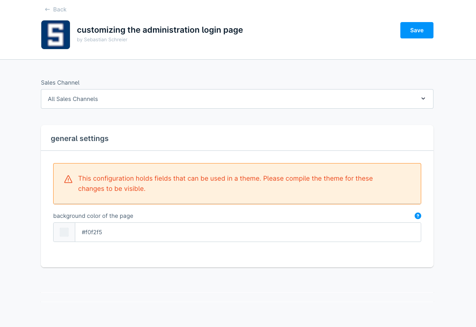Viewport: 476px width, 327px height.
Task: Click the hex color input showing #f0f2f5
Action: [x=245, y=232]
